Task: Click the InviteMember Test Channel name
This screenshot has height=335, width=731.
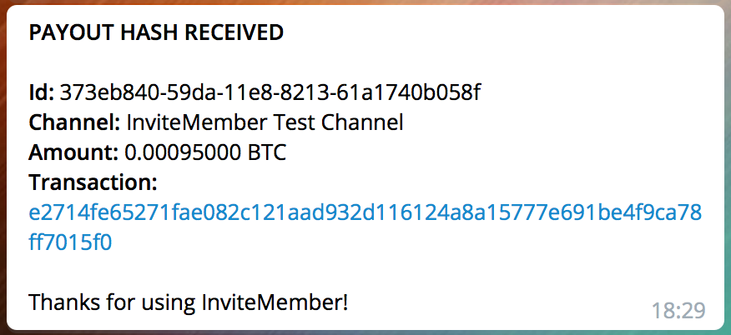Action: (x=265, y=122)
